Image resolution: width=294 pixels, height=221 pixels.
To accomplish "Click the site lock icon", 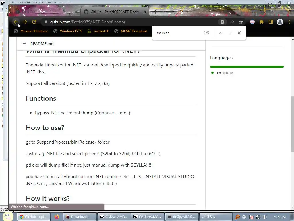I will tap(45, 22).
